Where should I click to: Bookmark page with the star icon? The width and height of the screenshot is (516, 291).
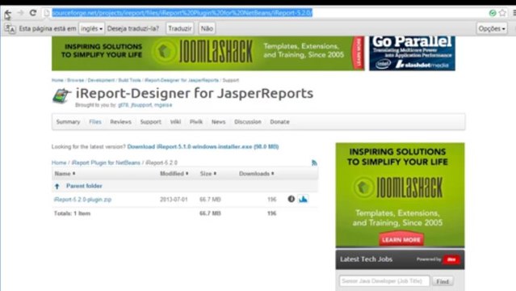pos(502,13)
